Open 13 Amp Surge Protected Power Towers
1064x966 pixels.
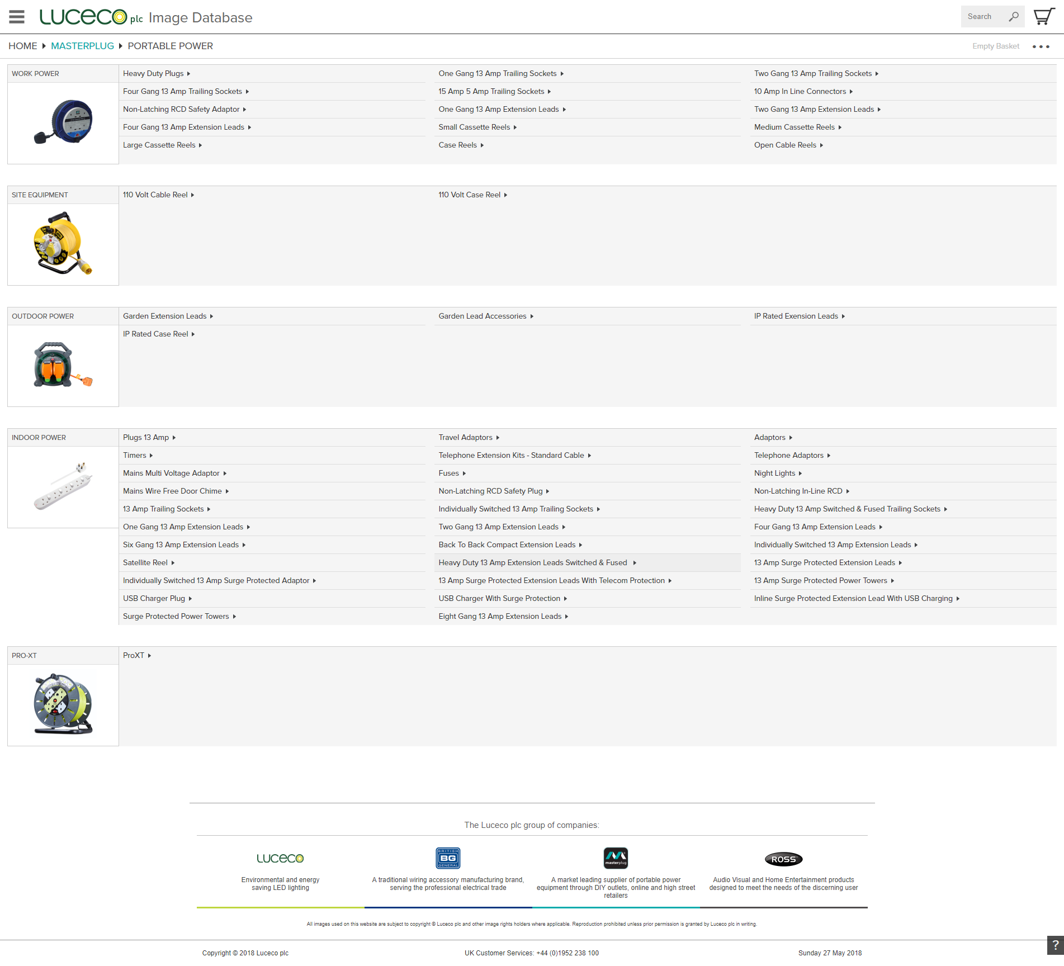point(824,580)
